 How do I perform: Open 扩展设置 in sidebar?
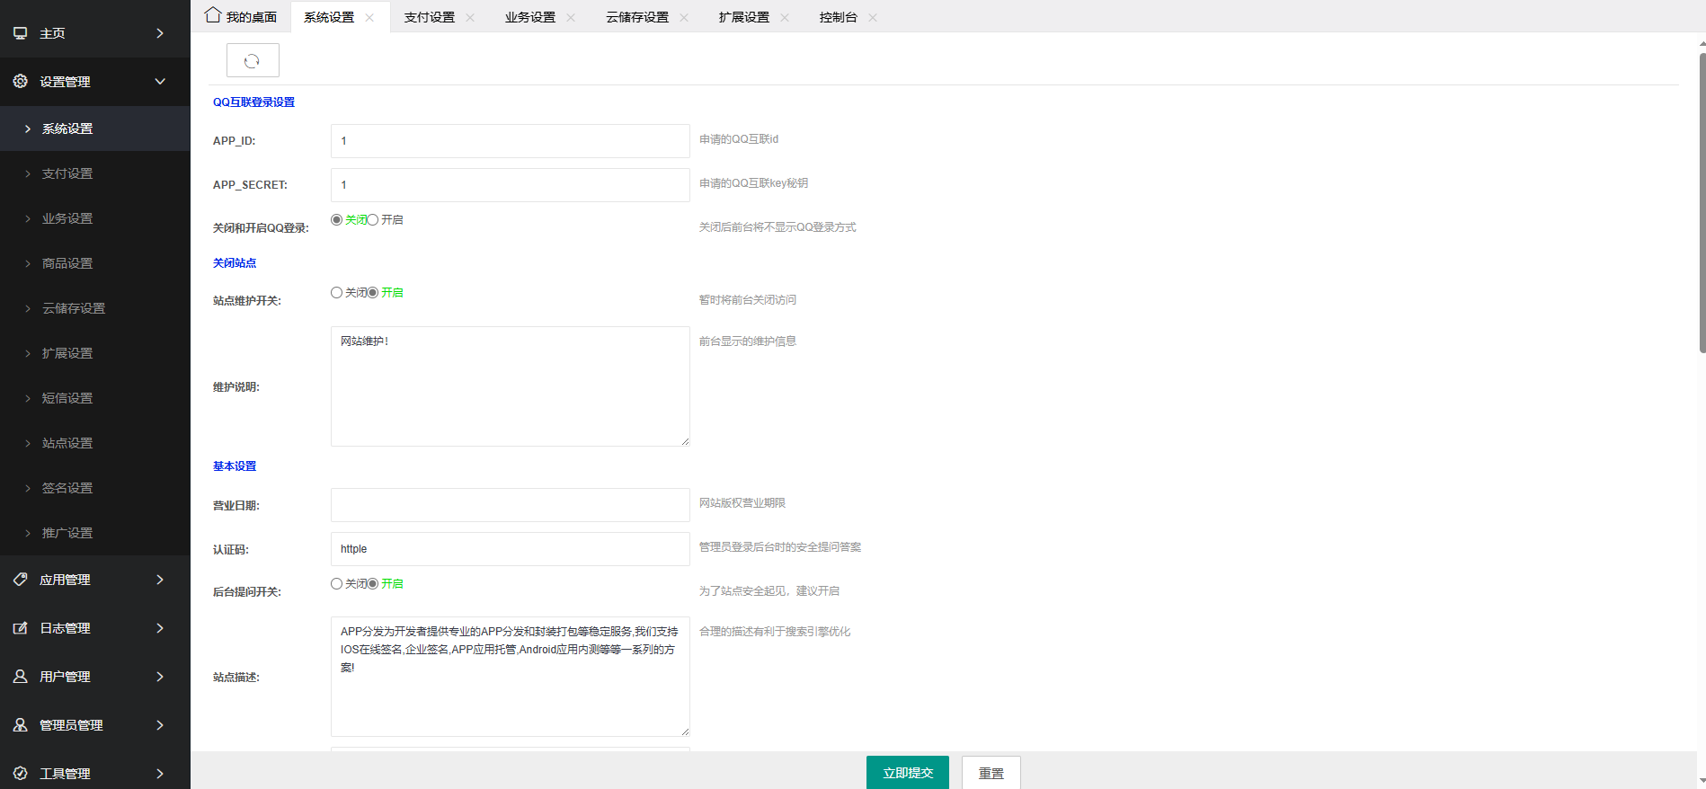(x=95, y=353)
